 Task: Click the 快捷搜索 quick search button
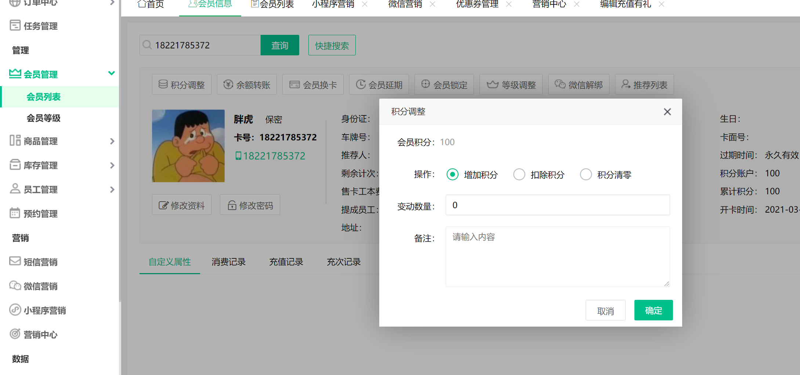[332, 45]
